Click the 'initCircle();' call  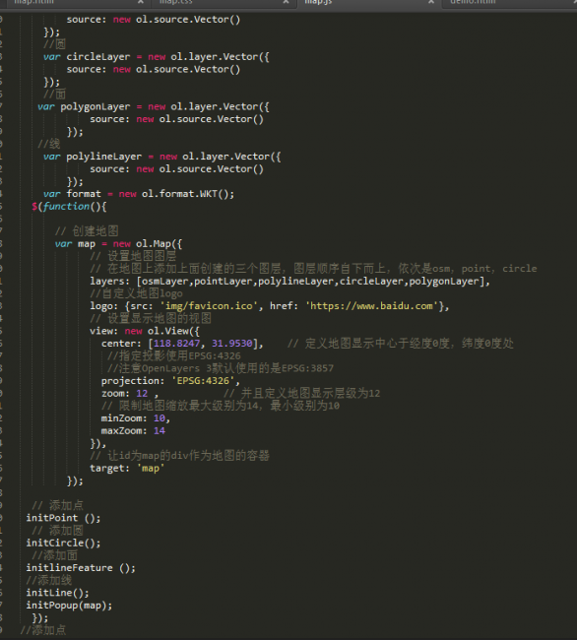click(x=63, y=544)
